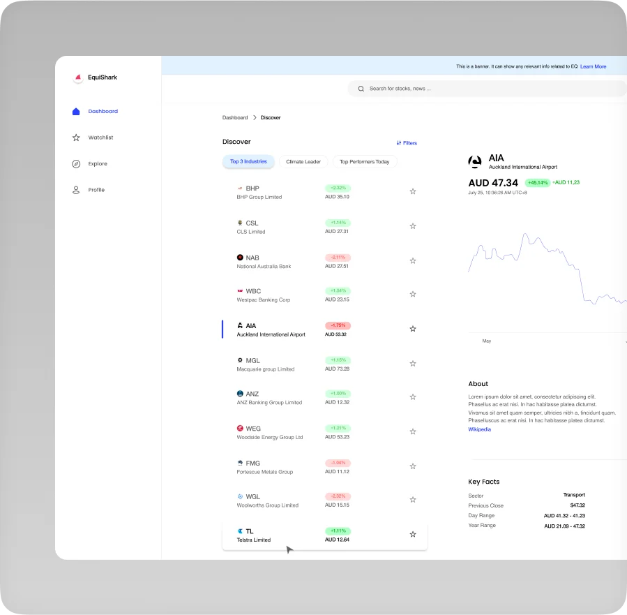Select the Top 3 Industries tab
The image size is (627, 615).
point(248,161)
